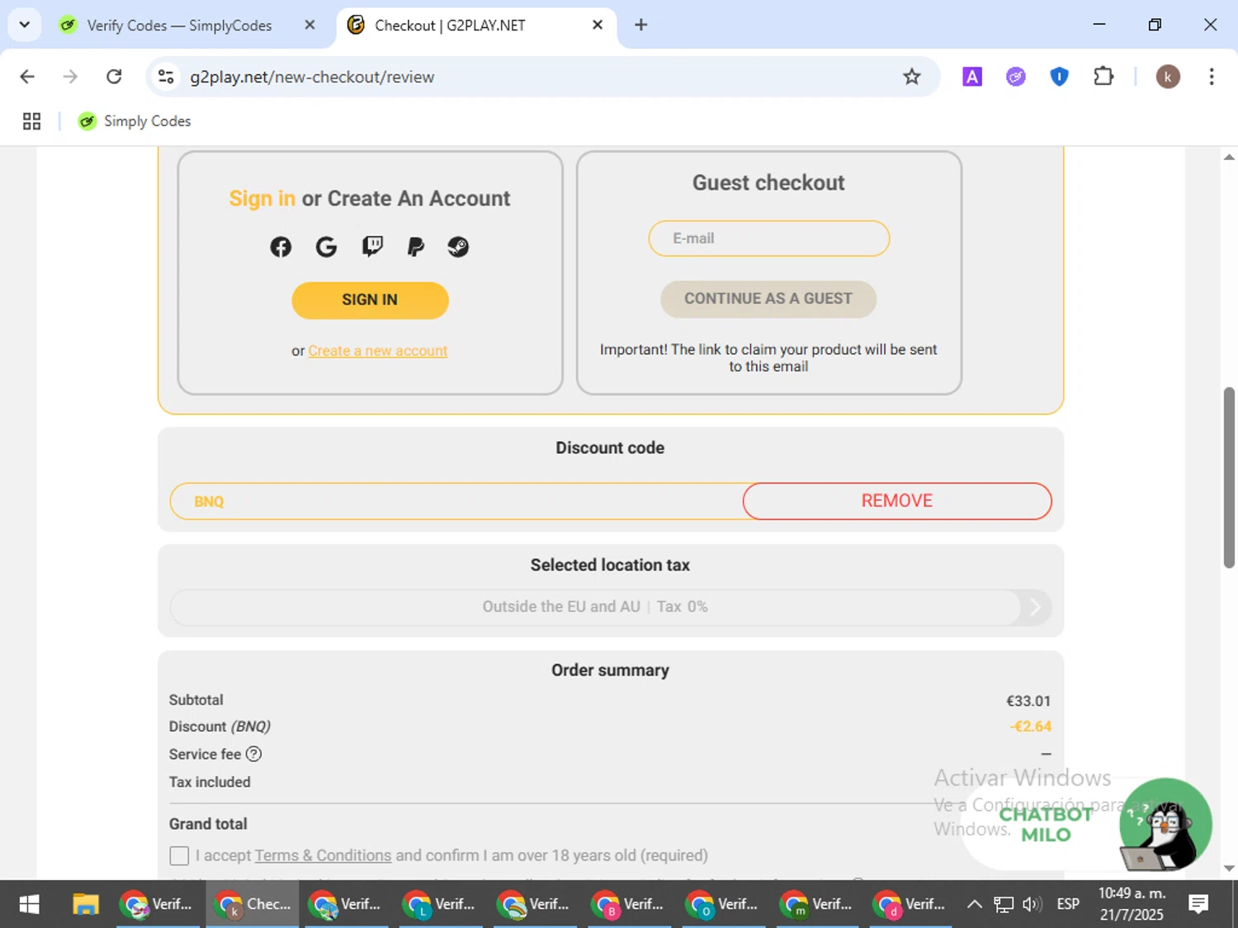Click the orange Sign in heading link
1238x928 pixels.
(x=262, y=199)
